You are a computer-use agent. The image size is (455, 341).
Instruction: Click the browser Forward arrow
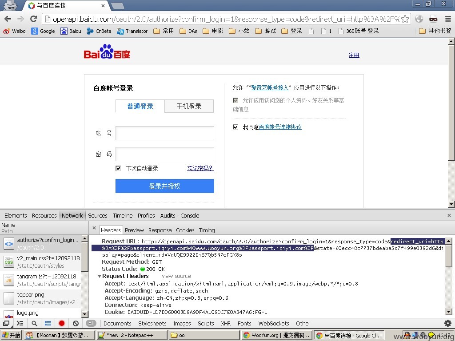[x=20, y=19]
